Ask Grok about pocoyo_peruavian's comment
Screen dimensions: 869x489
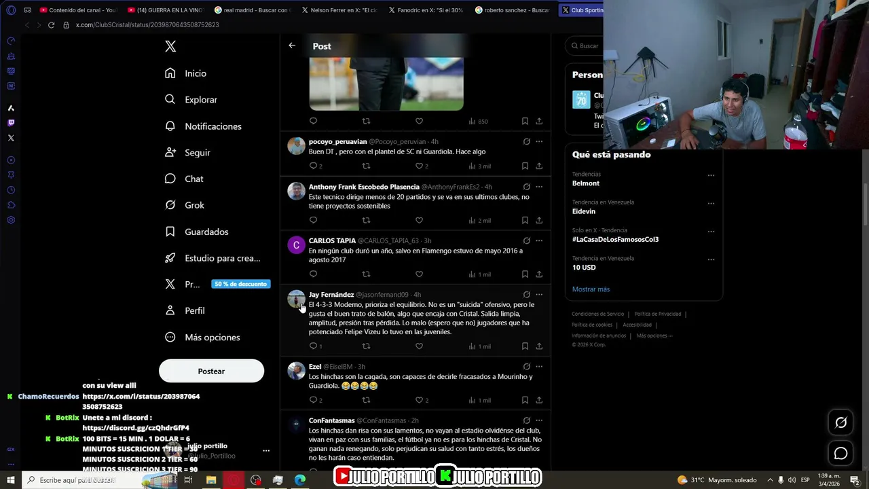coord(526,142)
